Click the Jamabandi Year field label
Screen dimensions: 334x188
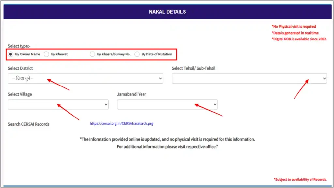click(x=131, y=94)
